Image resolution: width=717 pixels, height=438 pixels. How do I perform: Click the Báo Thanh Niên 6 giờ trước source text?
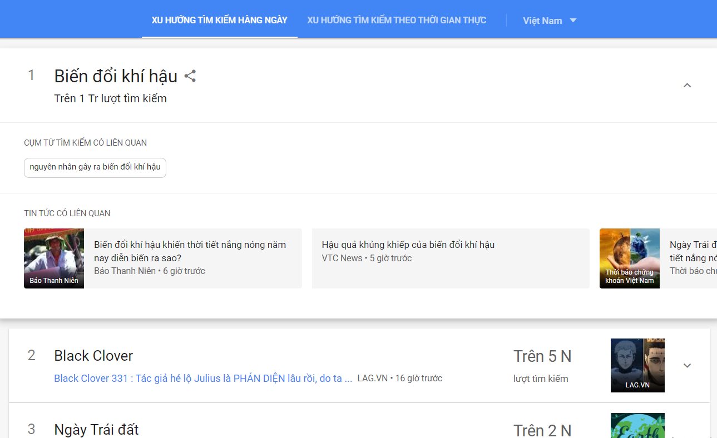click(x=150, y=271)
